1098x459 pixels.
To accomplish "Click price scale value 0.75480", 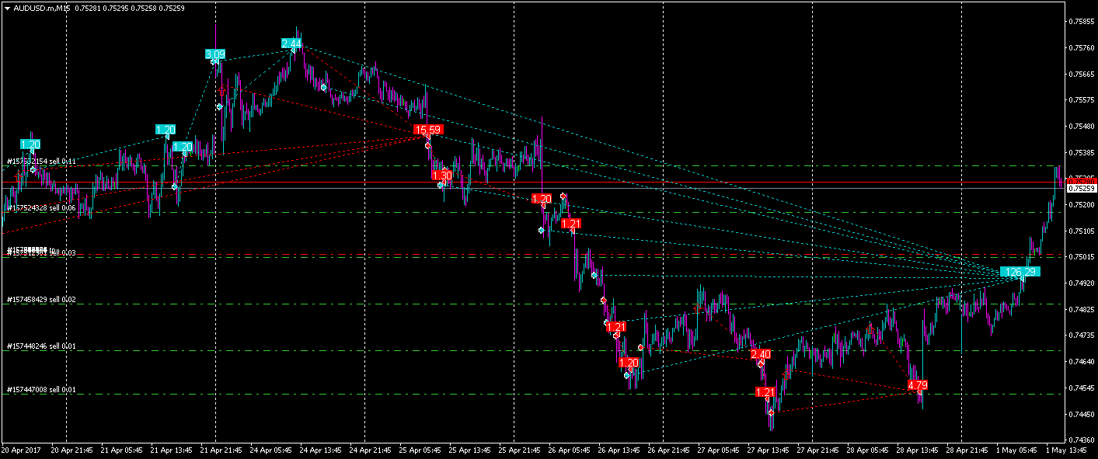I will (x=1081, y=127).
